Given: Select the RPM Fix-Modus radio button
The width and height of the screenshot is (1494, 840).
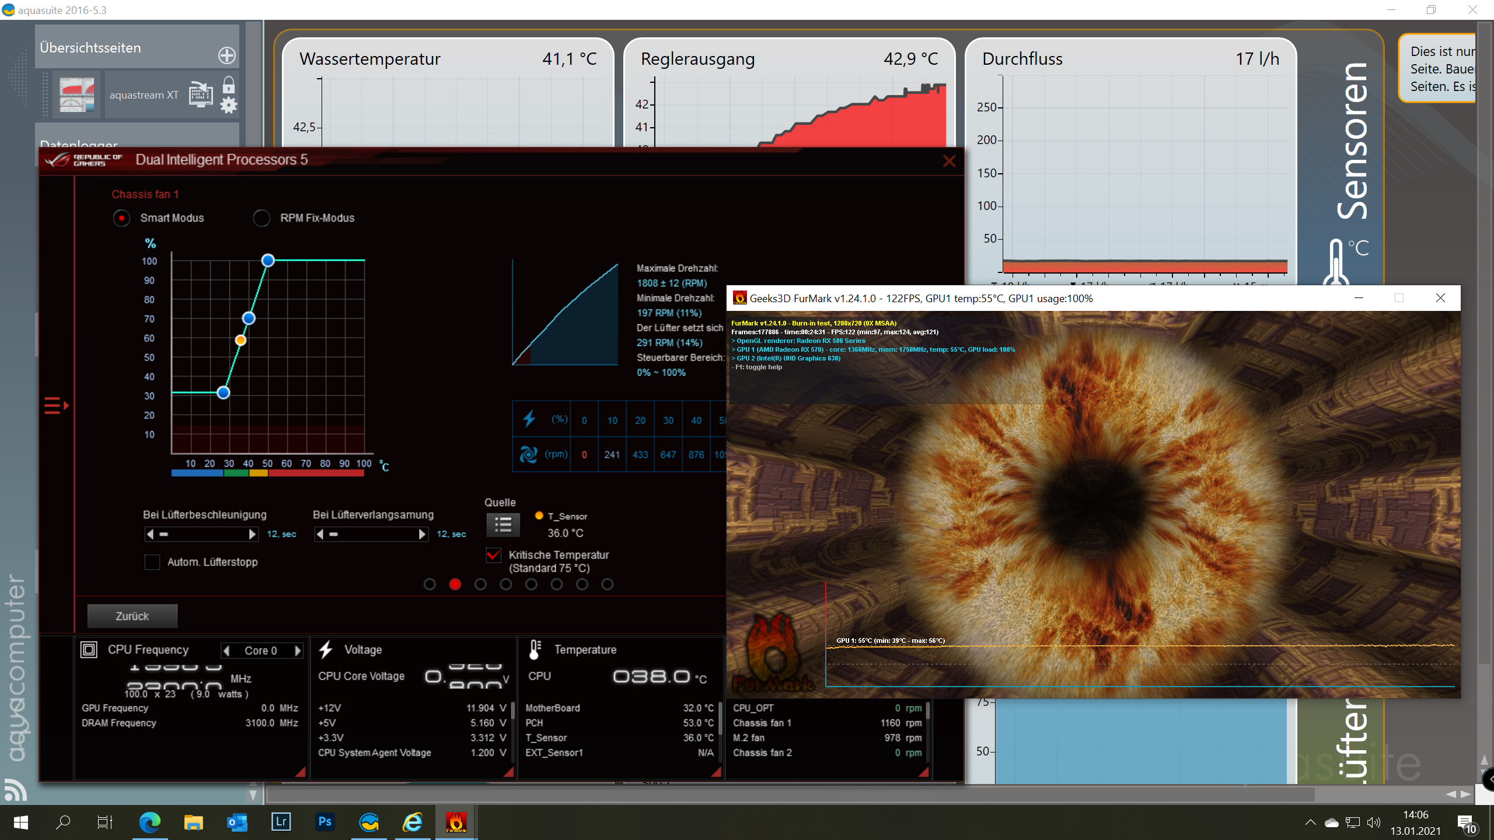Looking at the screenshot, I should [261, 218].
